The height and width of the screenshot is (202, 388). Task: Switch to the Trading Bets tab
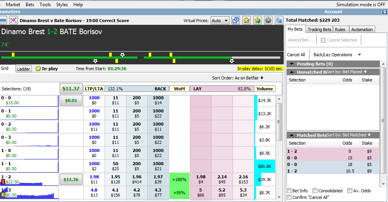(319, 29)
